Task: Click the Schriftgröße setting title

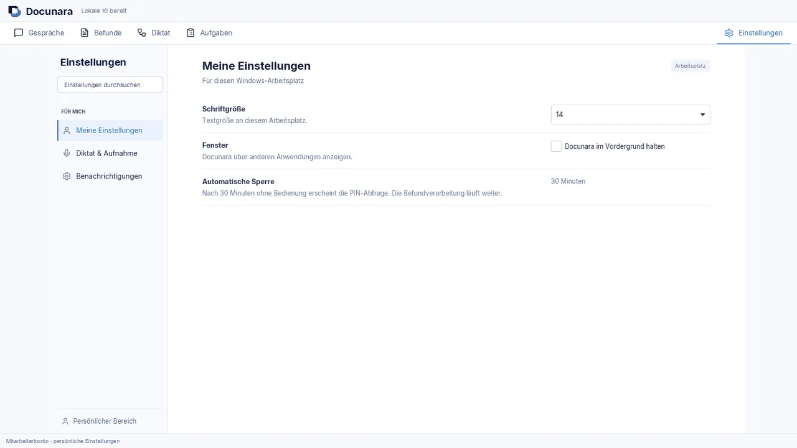Action: 224,109
